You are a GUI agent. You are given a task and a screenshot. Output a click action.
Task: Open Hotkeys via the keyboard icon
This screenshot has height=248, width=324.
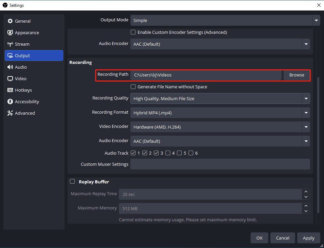tap(10, 90)
